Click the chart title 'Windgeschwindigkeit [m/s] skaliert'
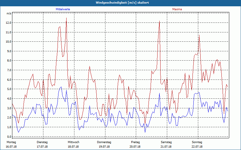This screenshot has width=241, height=150. 122,3
